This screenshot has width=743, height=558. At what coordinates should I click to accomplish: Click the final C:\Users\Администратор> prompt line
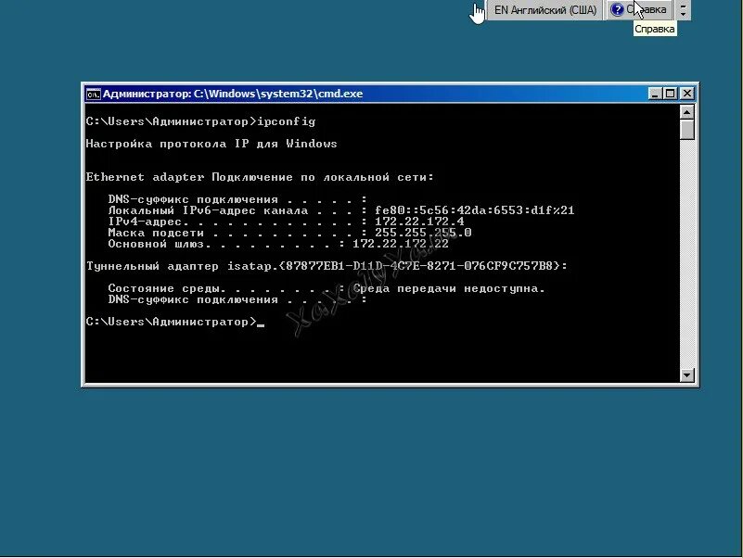(x=175, y=323)
